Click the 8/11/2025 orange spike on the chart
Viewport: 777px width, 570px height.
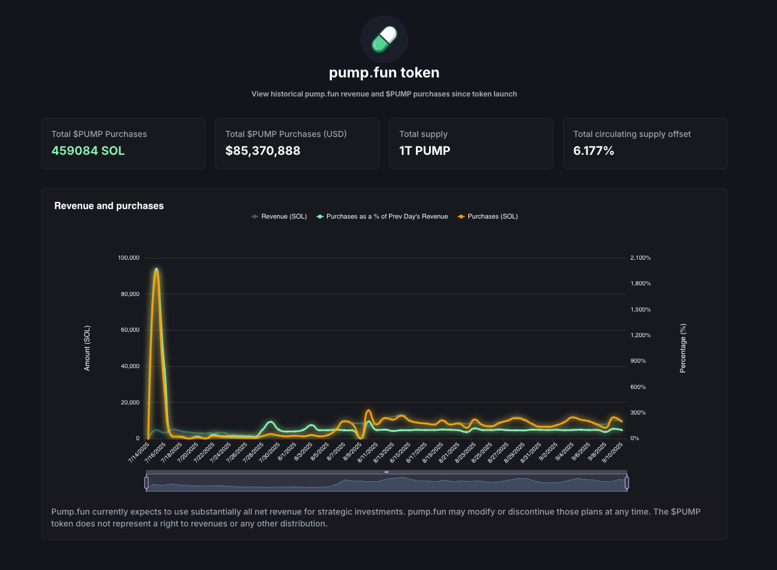click(368, 411)
